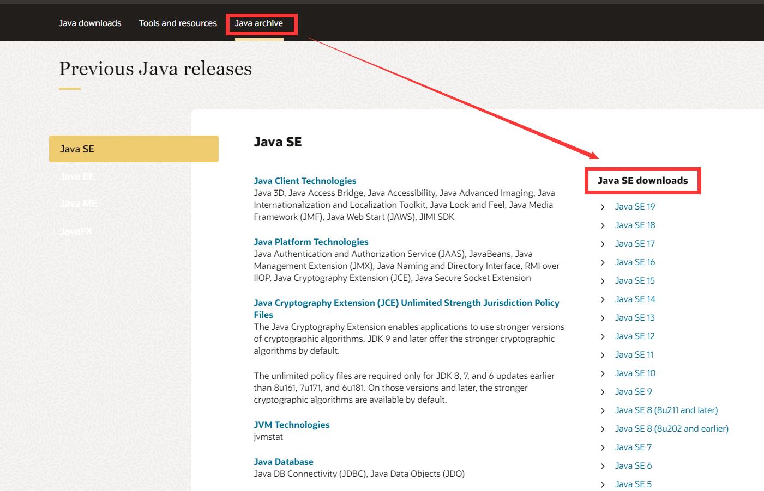The width and height of the screenshot is (764, 491).
Task: Open Java SE 8 (8u211 and later)
Action: pyautogui.click(x=666, y=410)
